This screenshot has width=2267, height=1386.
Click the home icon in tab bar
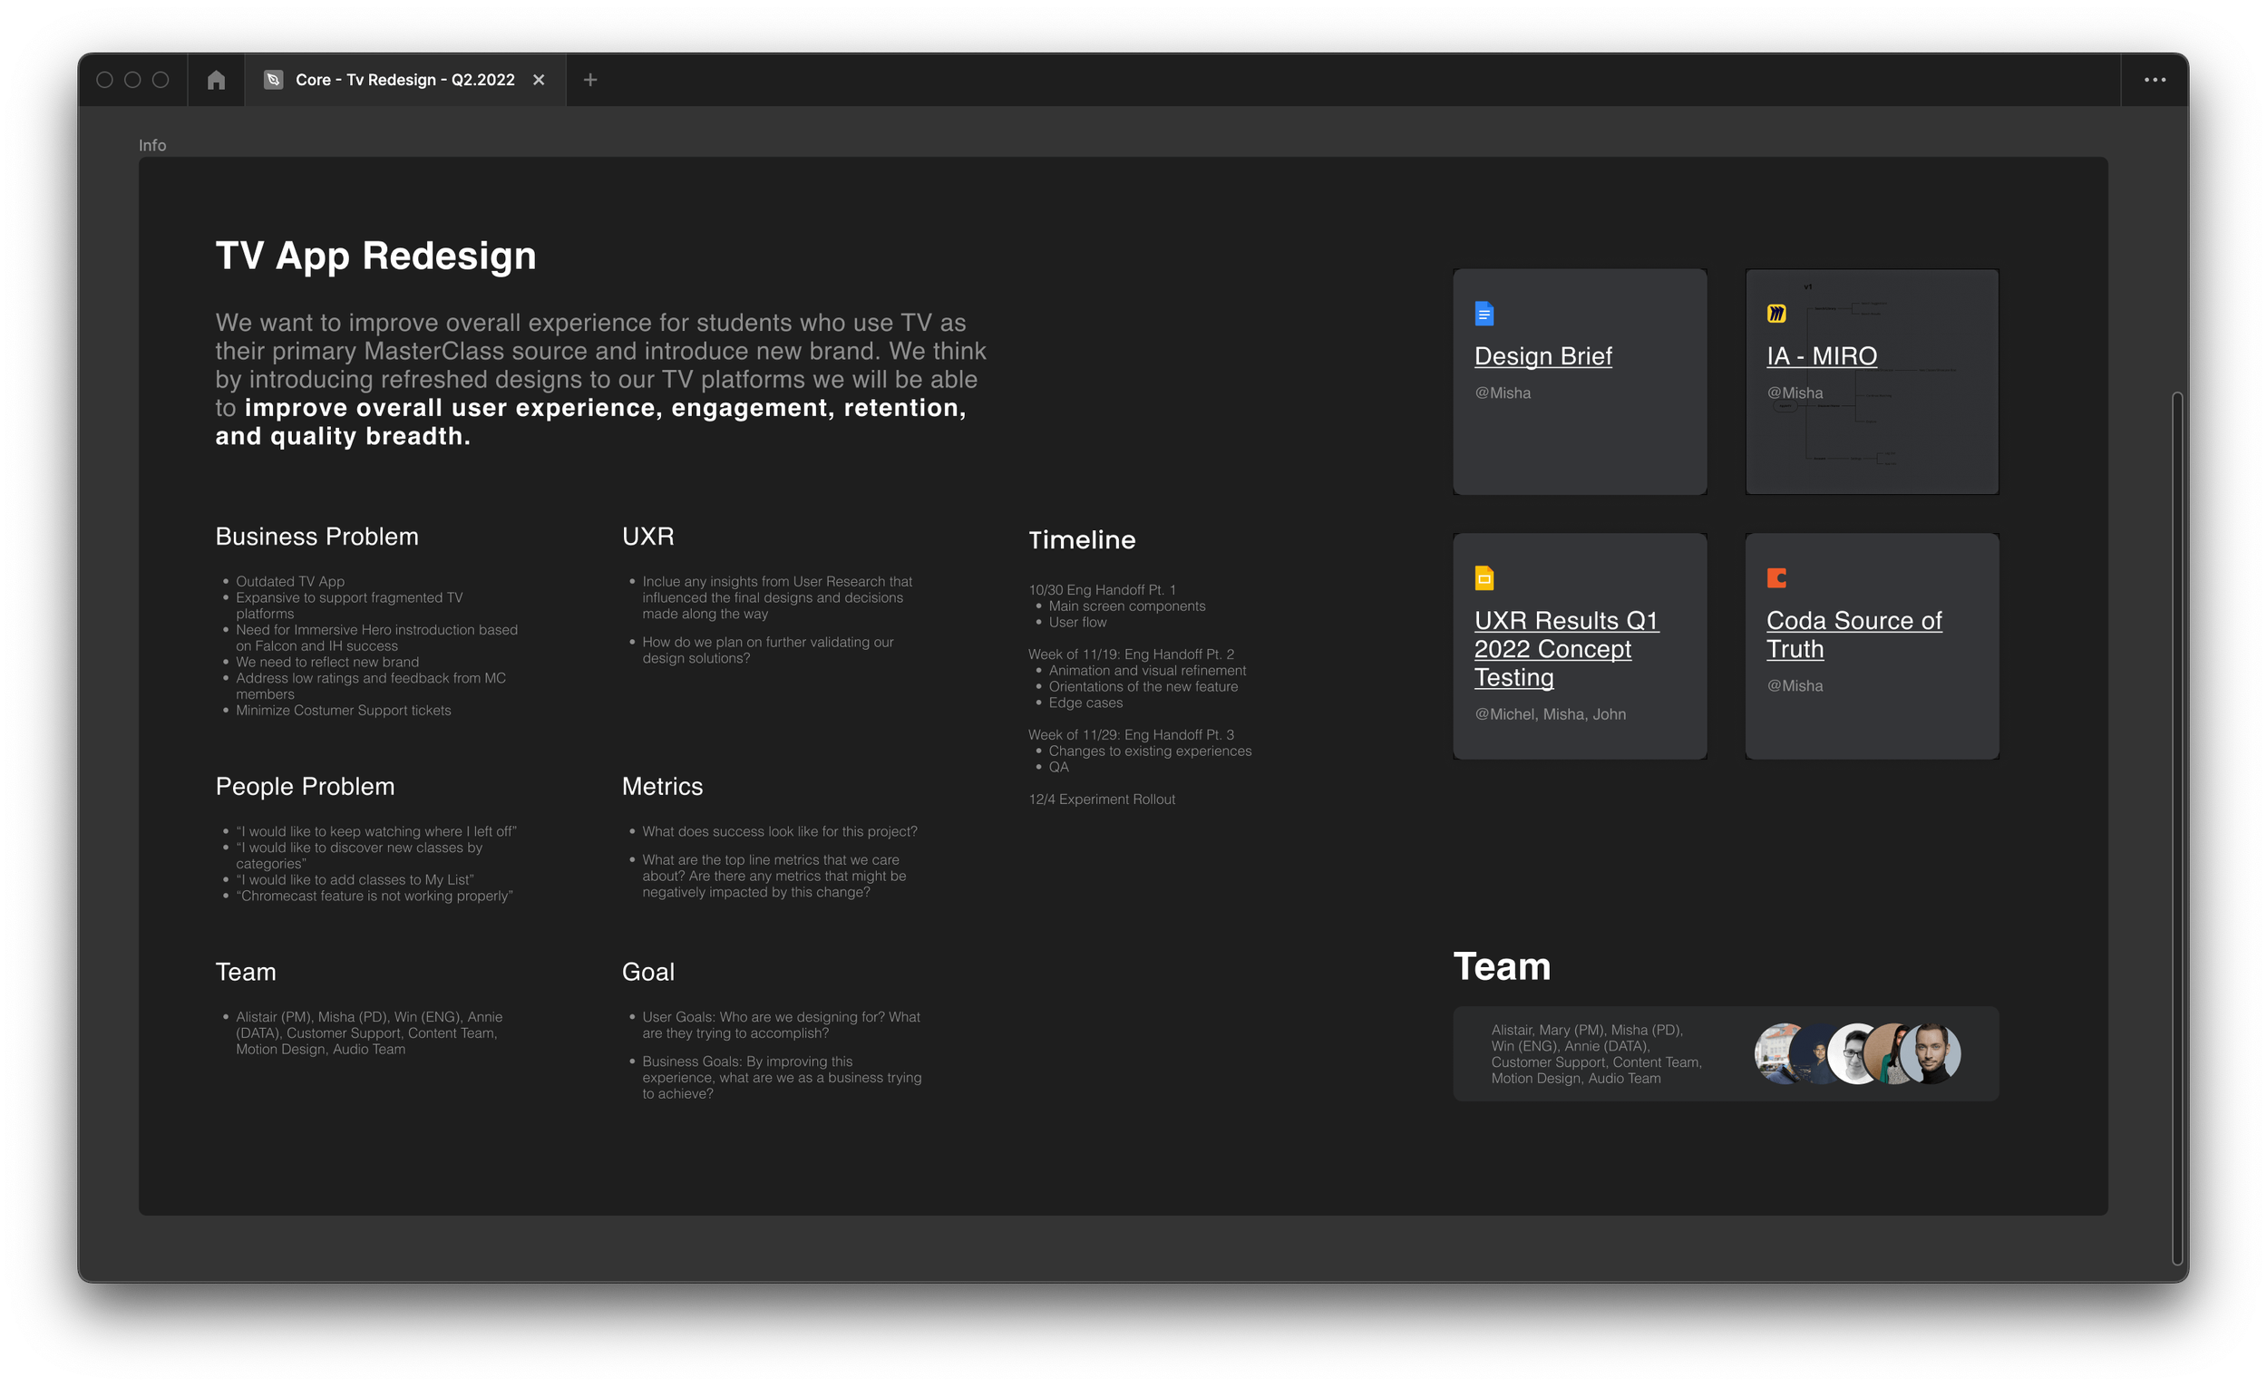(216, 80)
